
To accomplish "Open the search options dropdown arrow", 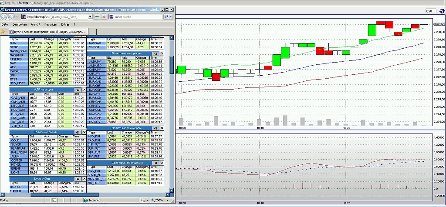I will point(171,17).
